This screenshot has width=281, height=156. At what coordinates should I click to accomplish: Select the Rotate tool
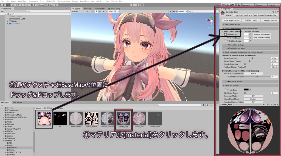(13, 5)
